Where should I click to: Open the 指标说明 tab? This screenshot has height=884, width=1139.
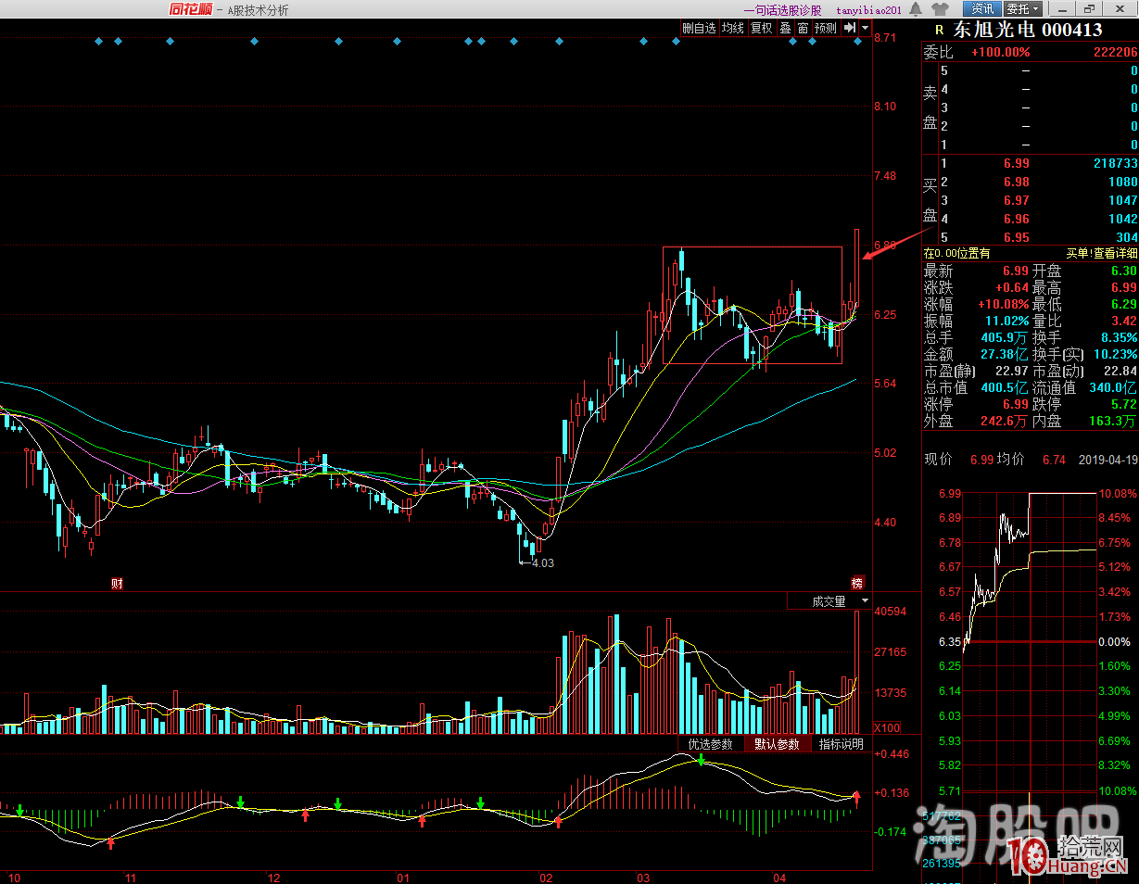tap(842, 744)
